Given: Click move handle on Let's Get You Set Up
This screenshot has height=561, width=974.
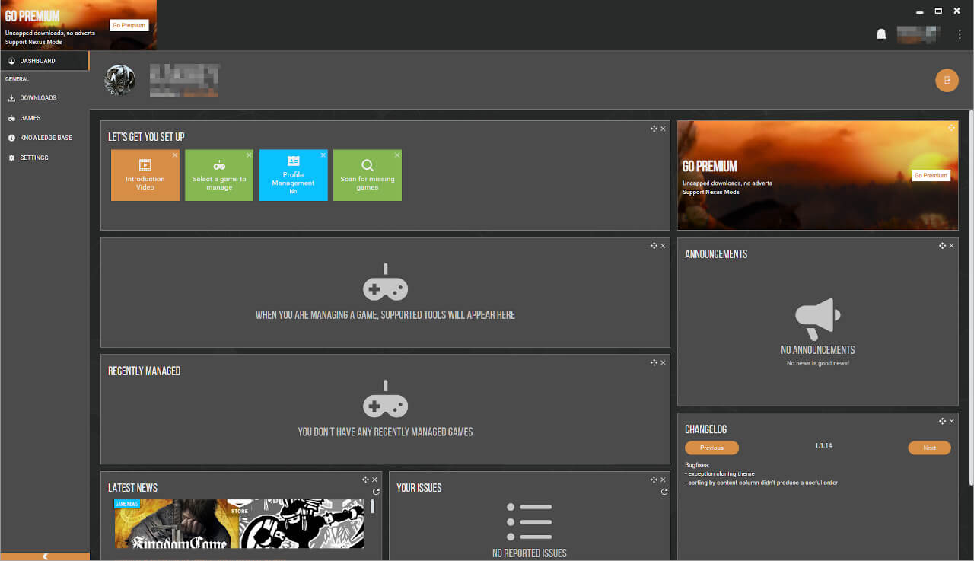Looking at the screenshot, I should pyautogui.click(x=654, y=129).
